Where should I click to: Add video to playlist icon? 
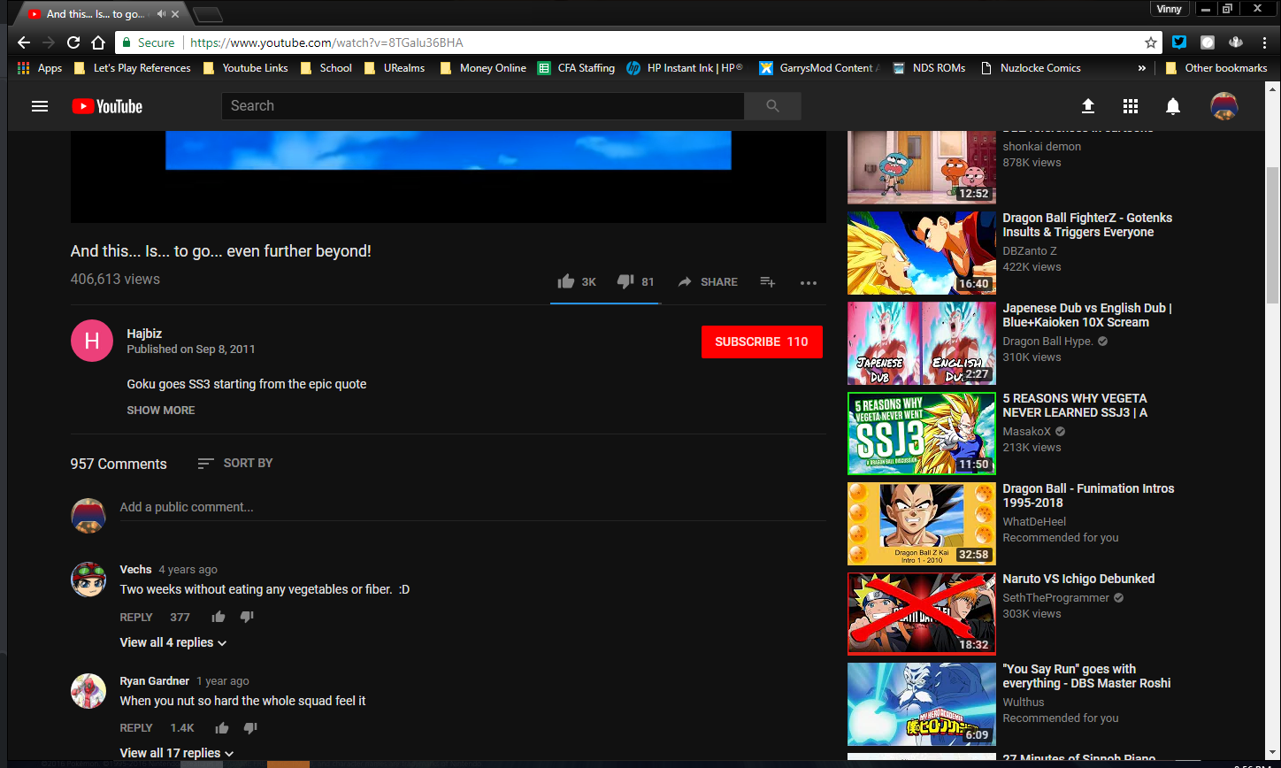tap(768, 281)
